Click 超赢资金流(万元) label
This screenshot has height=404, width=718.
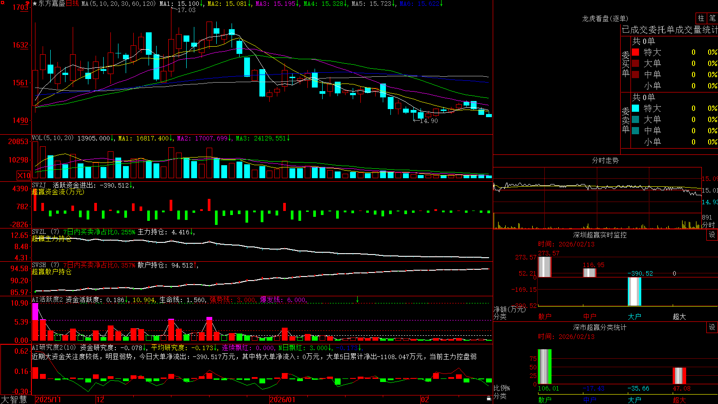58,192
